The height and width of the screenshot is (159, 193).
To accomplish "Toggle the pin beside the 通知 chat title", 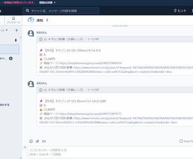I will (47, 21).
